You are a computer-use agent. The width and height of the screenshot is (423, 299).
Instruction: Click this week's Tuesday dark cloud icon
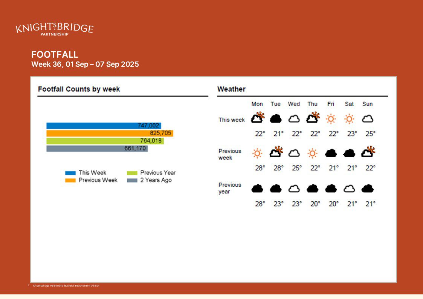click(x=276, y=119)
